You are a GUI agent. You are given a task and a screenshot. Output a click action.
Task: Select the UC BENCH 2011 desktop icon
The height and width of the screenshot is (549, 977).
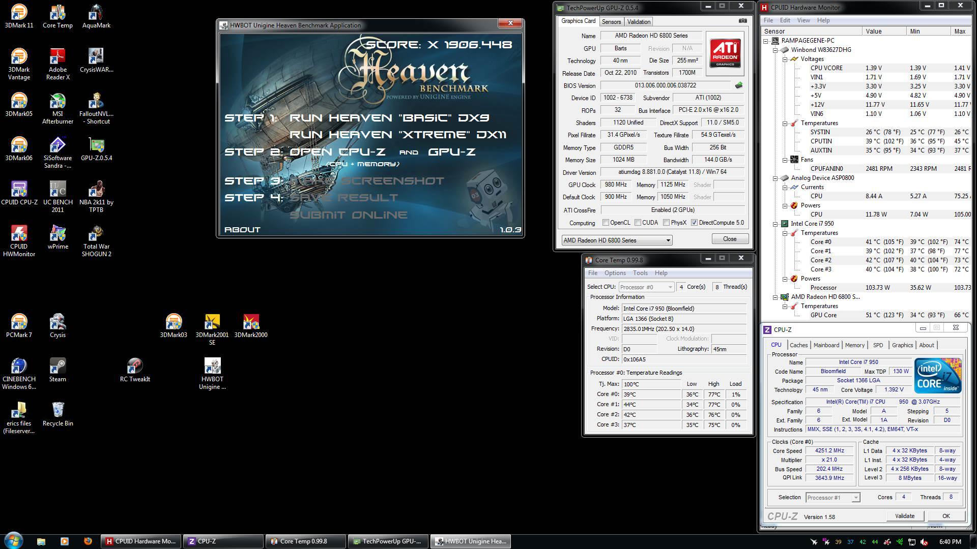(58, 197)
